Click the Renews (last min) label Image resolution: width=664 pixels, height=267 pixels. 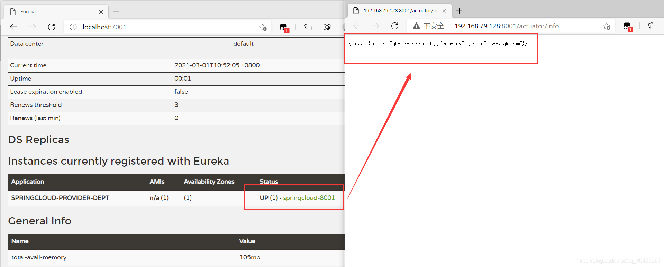click(35, 118)
